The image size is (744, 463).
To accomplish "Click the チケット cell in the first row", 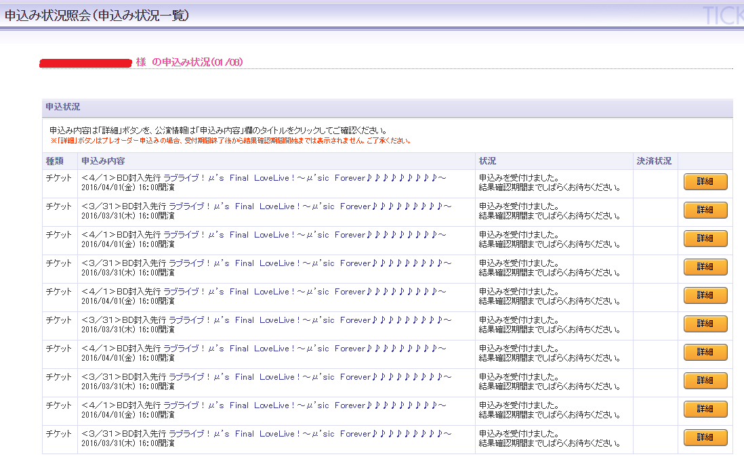I will coord(58,178).
